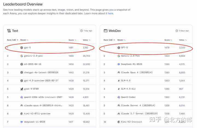Open the WebDev leaderboard heading
The width and height of the screenshot is (197, 128).
click(x=114, y=31)
